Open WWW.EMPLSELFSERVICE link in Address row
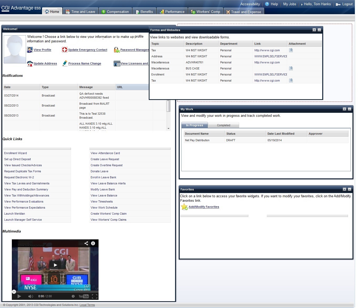The image size is (359, 308). pyautogui.click(x=271, y=56)
